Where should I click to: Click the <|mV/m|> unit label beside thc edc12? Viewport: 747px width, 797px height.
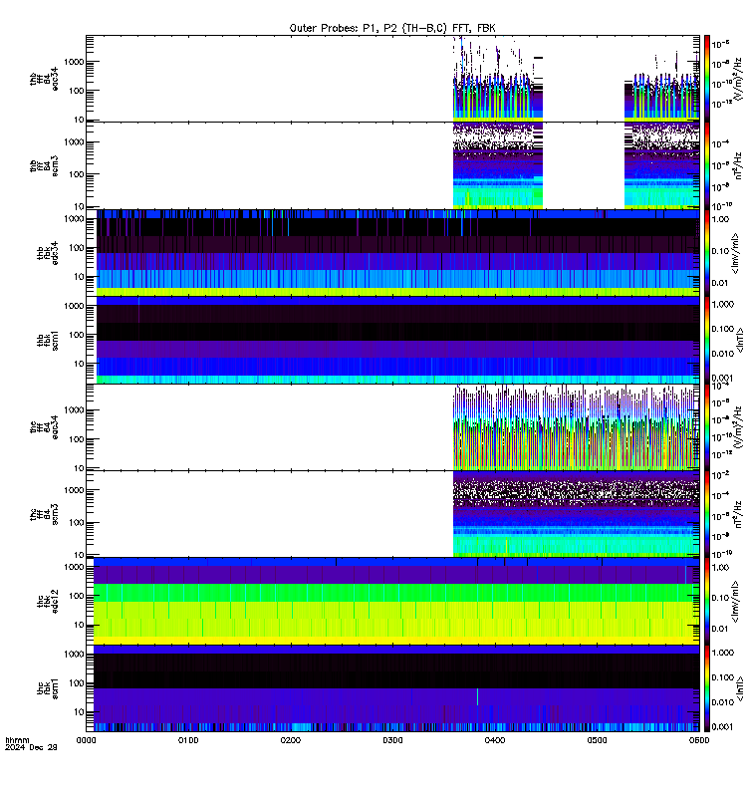(736, 602)
